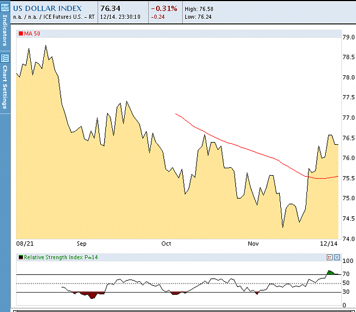The height and width of the screenshot is (312, 356).
Task: Click the US DOLLAR INDEX title
Action: [47, 9]
